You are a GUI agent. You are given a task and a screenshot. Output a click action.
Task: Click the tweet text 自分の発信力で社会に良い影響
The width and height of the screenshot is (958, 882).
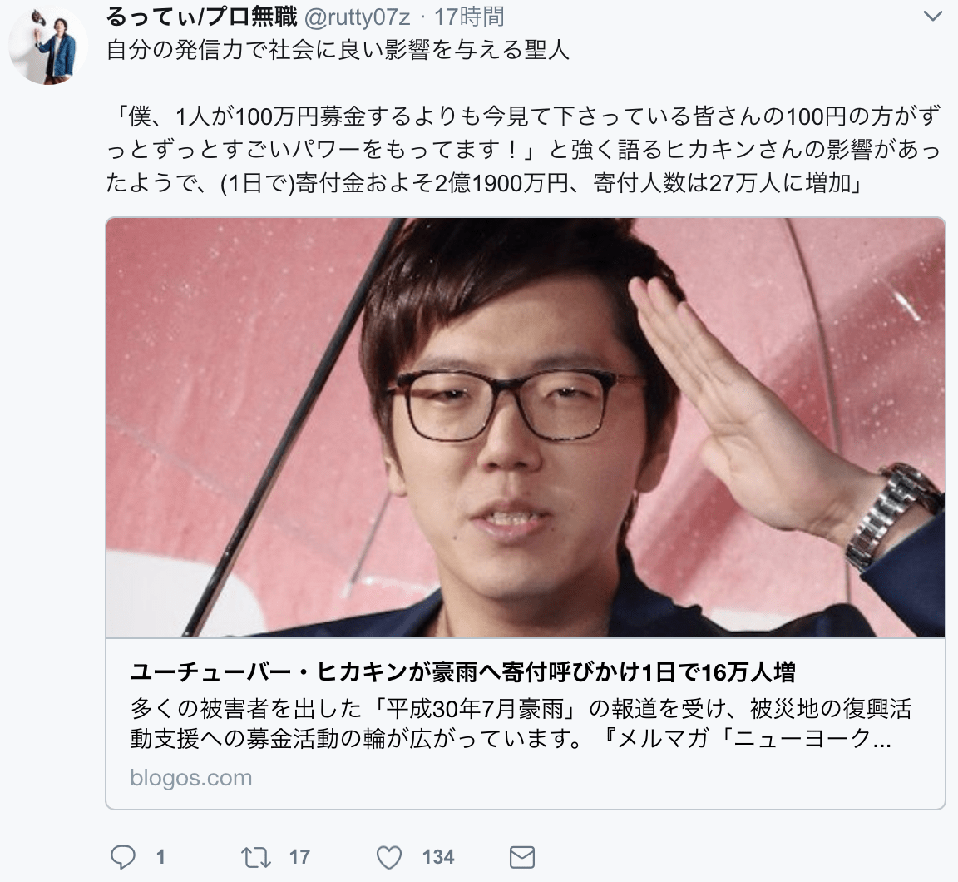(338, 50)
